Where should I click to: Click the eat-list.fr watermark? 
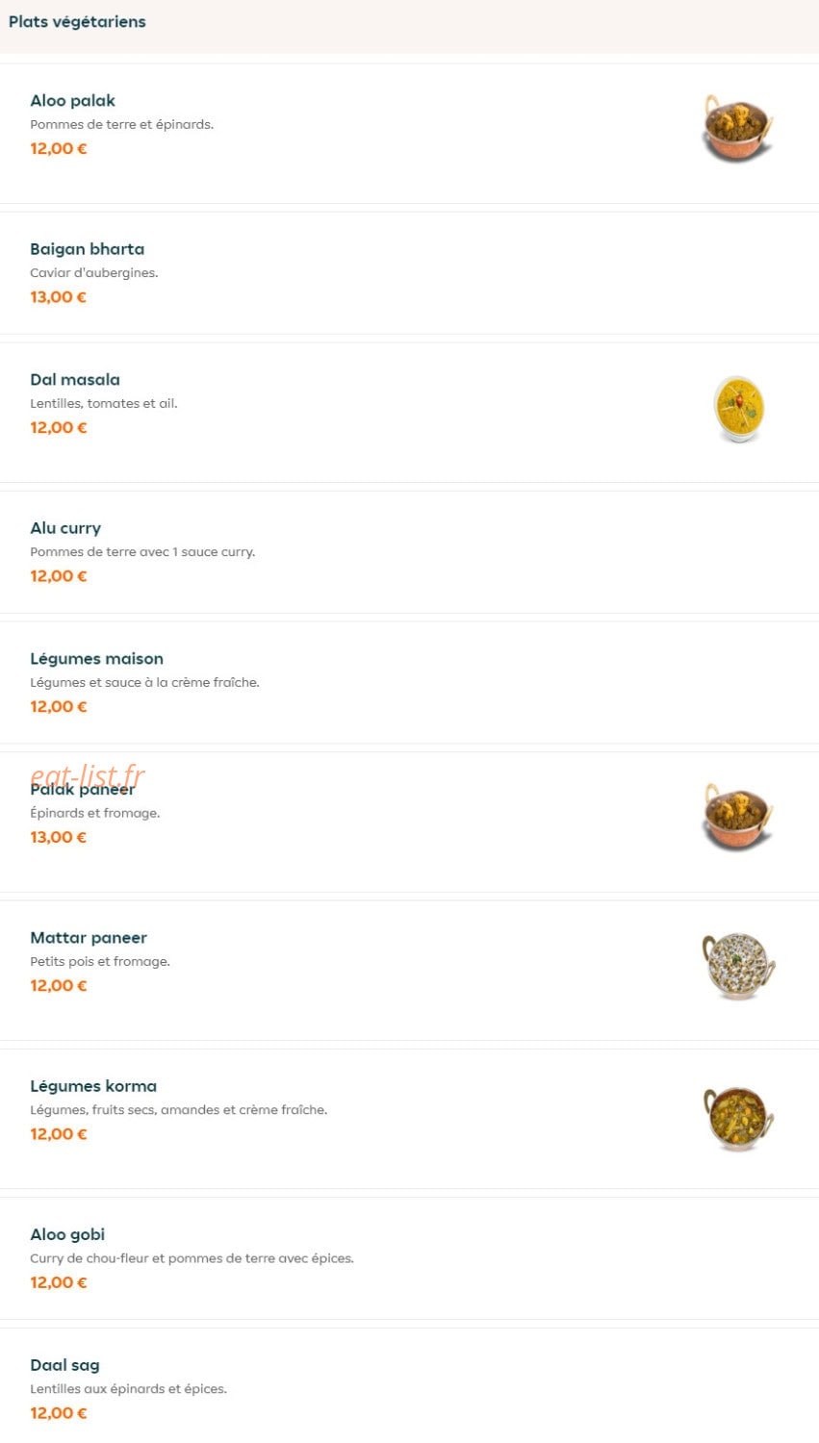[x=88, y=775]
